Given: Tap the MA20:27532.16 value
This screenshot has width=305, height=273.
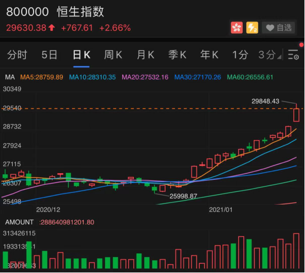Looking at the screenshot, I should [145, 77].
